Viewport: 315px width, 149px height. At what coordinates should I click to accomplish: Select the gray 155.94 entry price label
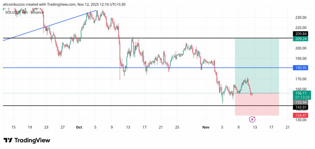point(301,102)
